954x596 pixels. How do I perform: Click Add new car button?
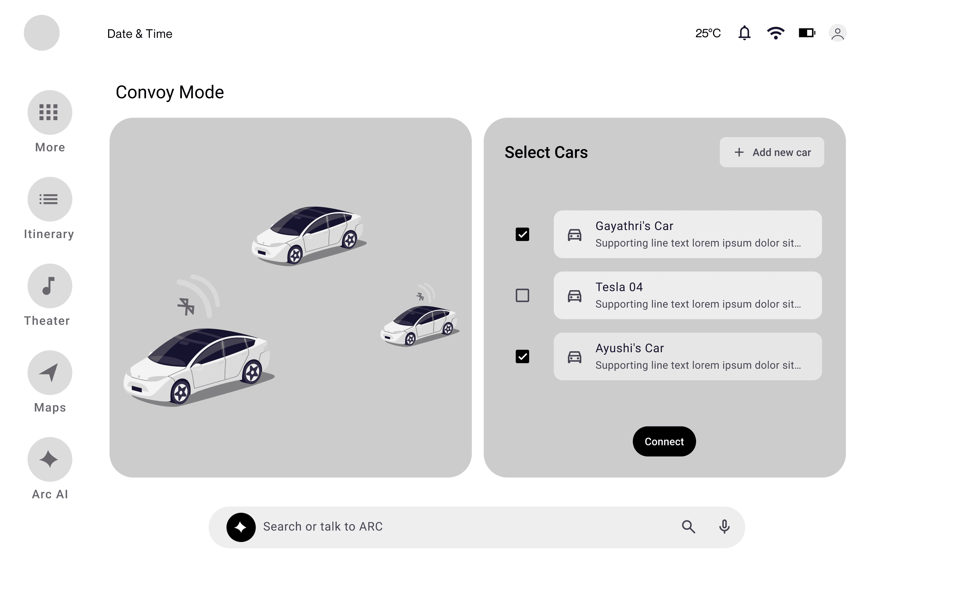pyautogui.click(x=772, y=152)
